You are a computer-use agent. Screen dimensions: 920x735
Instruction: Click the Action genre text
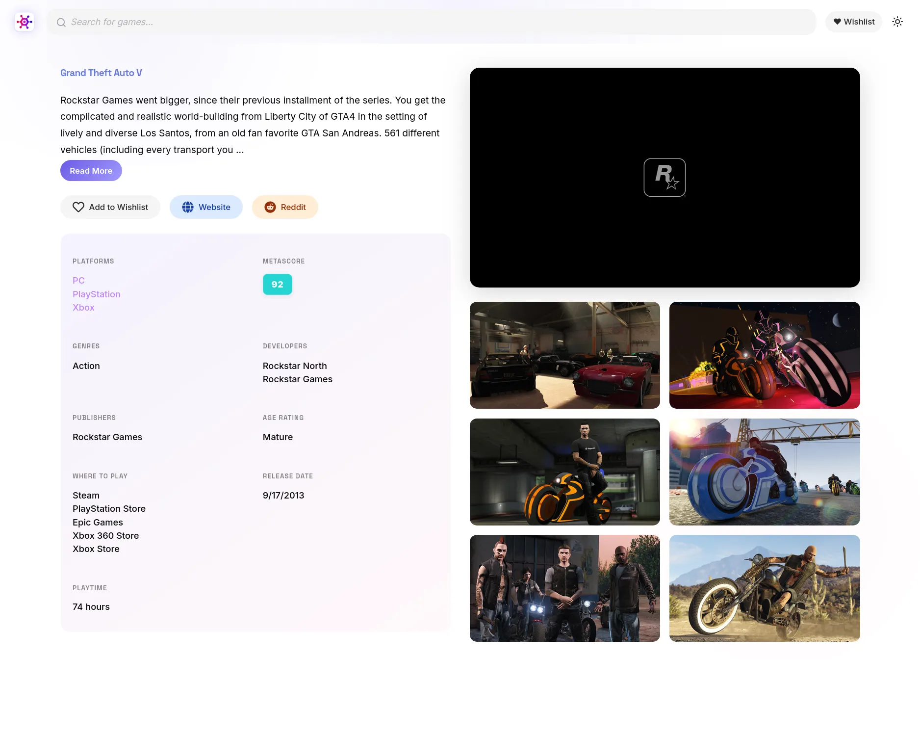coord(86,366)
